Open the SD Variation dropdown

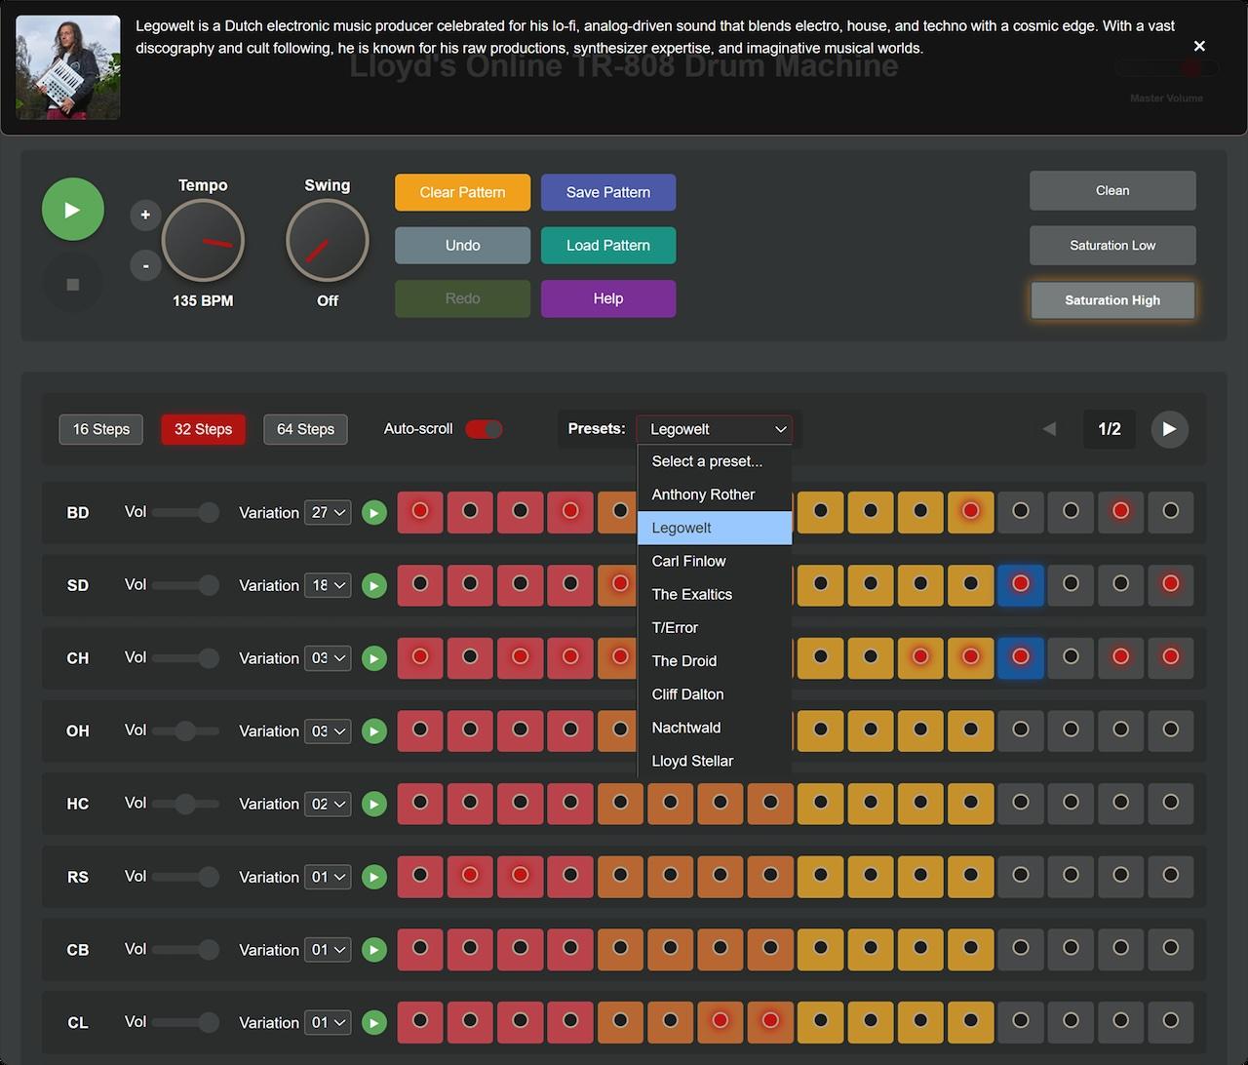pos(328,585)
